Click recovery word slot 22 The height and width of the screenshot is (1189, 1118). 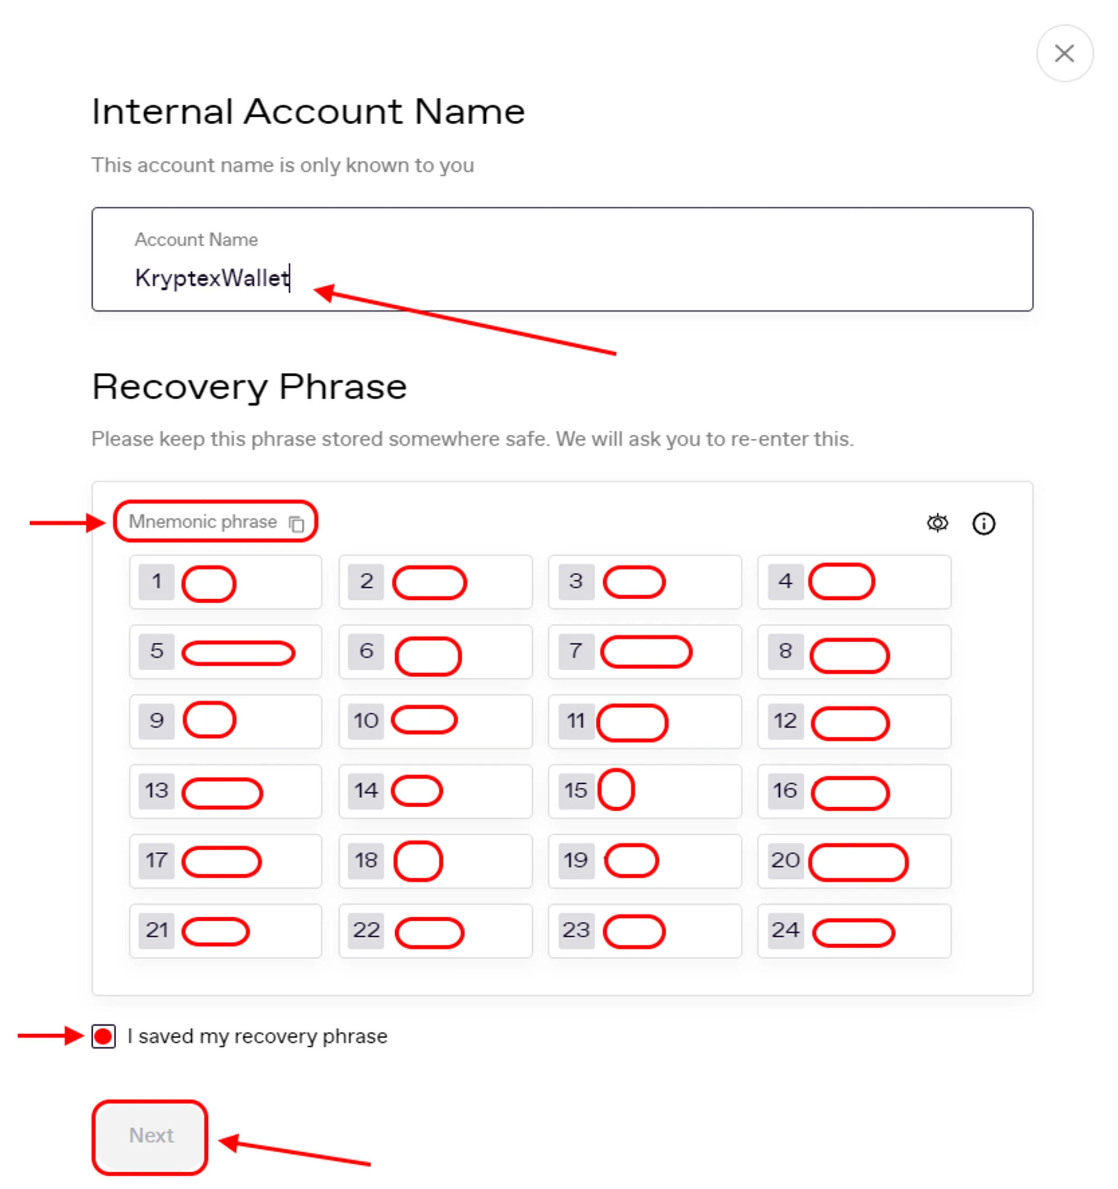(435, 931)
